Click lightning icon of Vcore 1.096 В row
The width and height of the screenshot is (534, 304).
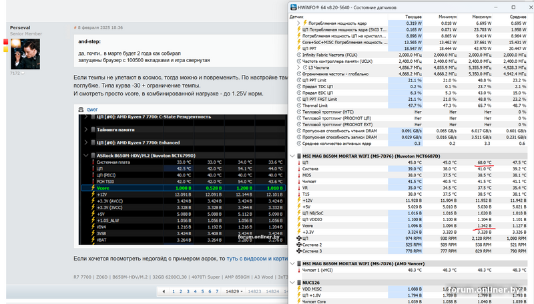pos(299,226)
